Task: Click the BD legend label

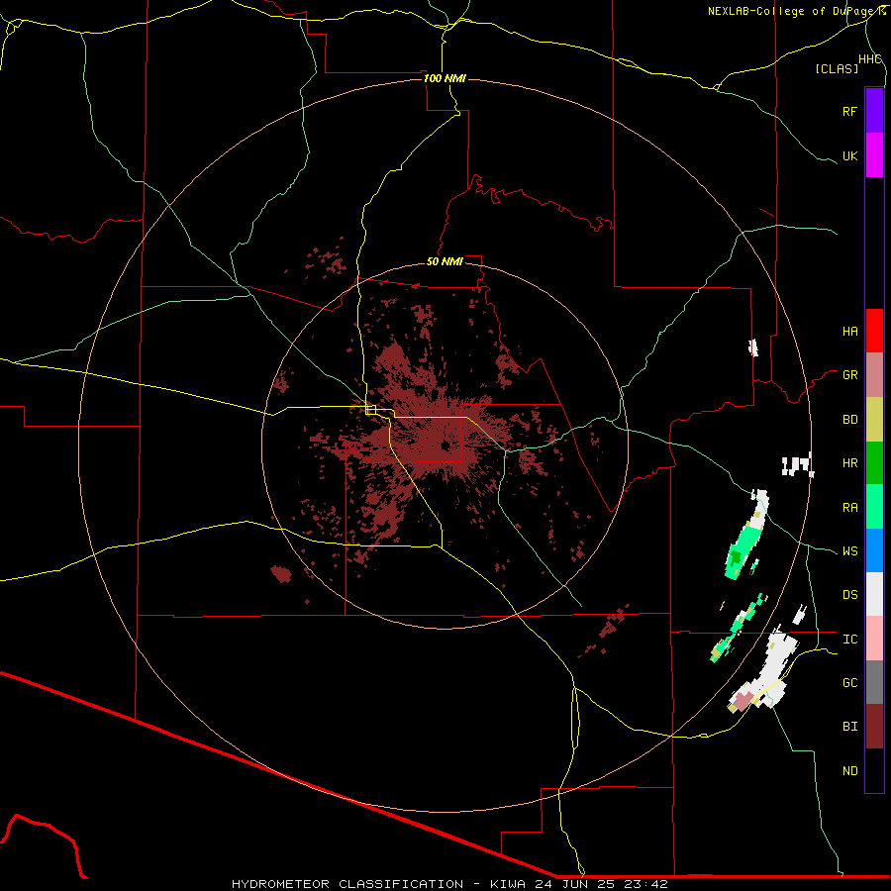Action: [849, 420]
